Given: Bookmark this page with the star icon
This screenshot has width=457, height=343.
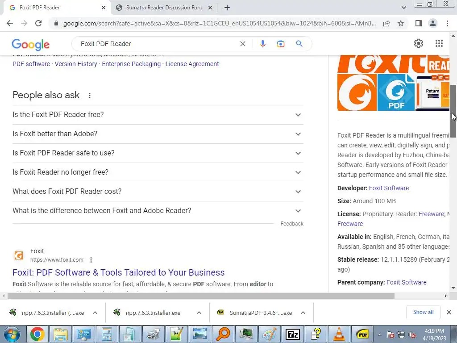Looking at the screenshot, I should tap(401, 23).
